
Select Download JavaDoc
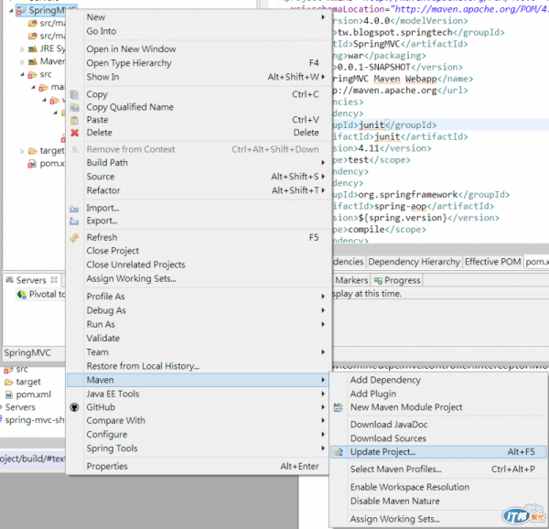(x=438, y=425)
